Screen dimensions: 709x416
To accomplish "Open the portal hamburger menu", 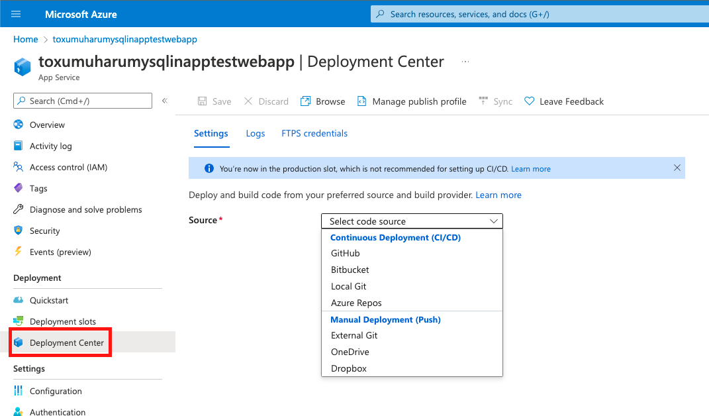I will [x=15, y=13].
